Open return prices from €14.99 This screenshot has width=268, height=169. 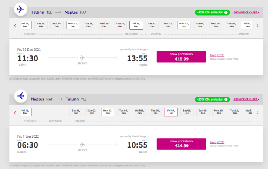click(x=181, y=144)
